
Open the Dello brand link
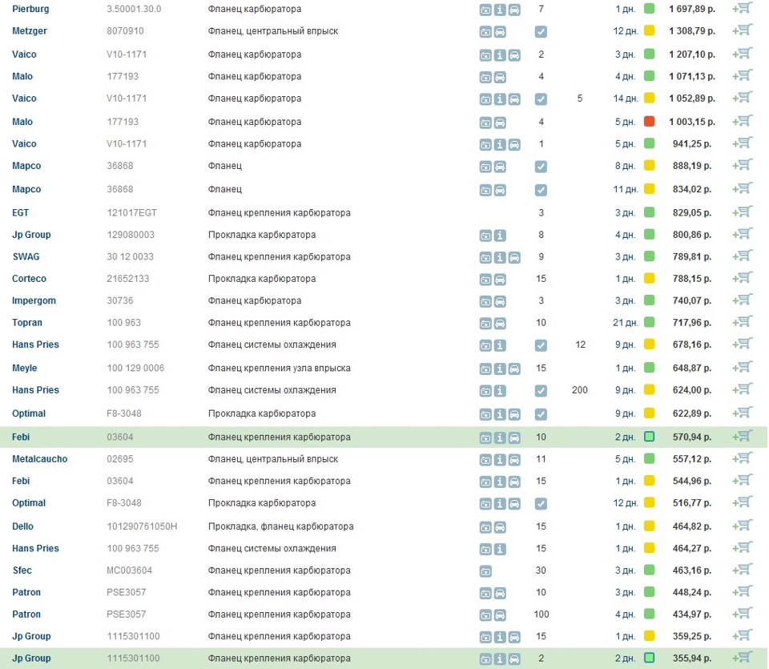pyautogui.click(x=22, y=526)
